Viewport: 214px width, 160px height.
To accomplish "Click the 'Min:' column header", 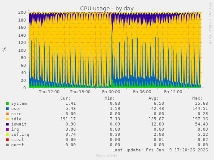I will point(109,98).
